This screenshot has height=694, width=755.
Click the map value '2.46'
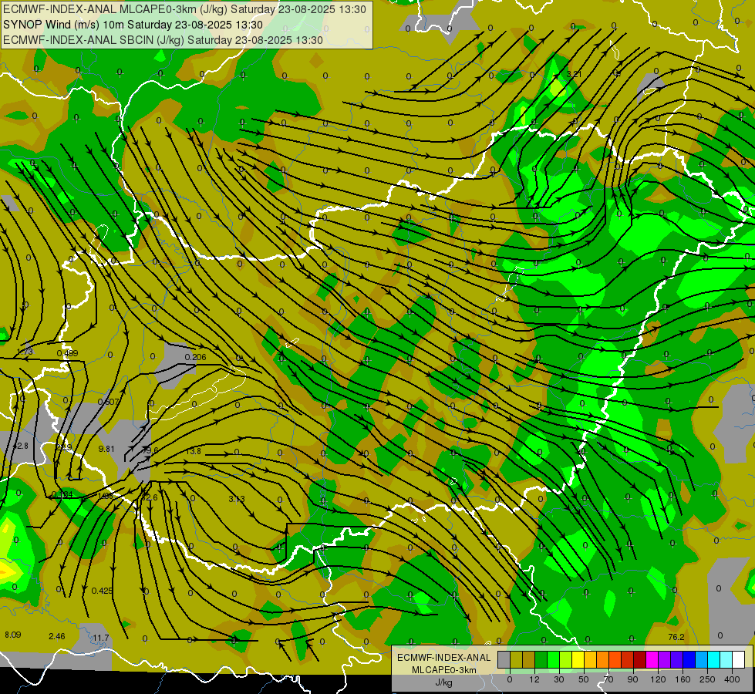click(57, 636)
